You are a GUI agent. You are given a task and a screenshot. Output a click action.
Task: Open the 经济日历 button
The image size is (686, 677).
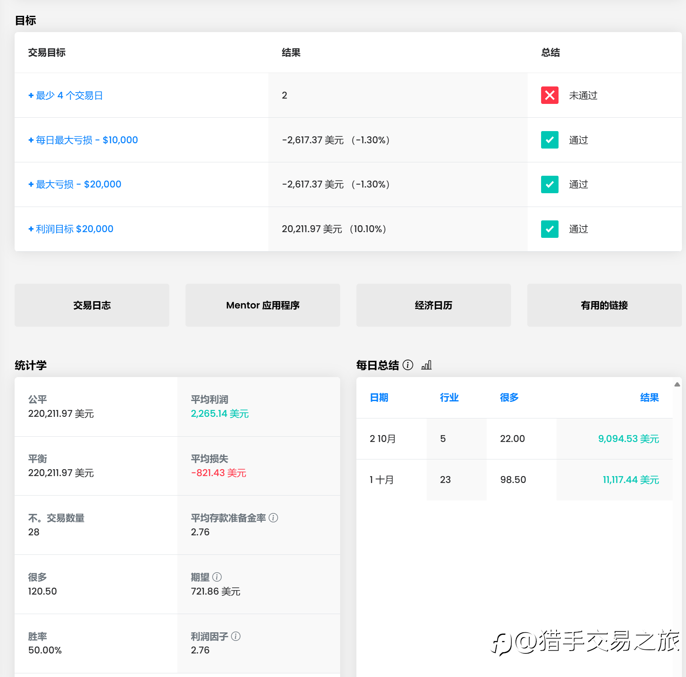(x=434, y=305)
